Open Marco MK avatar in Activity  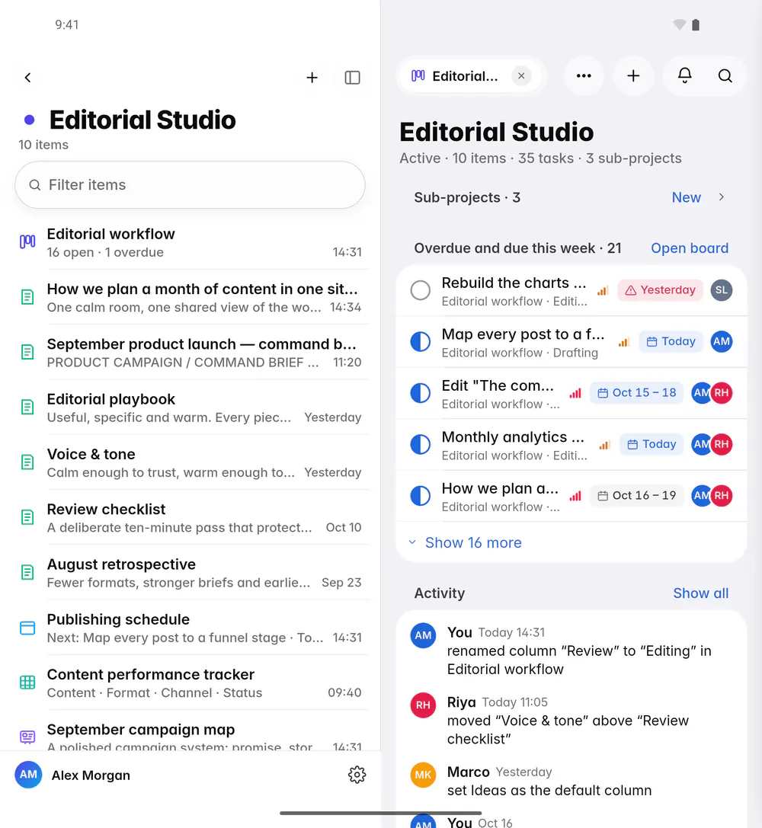(x=423, y=775)
